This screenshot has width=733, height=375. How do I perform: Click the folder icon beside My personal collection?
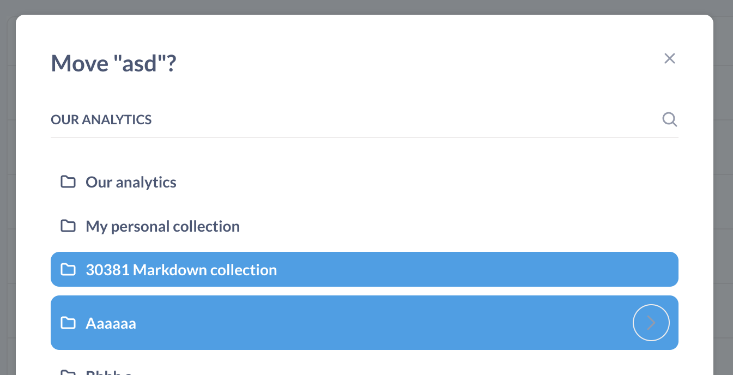tap(68, 226)
